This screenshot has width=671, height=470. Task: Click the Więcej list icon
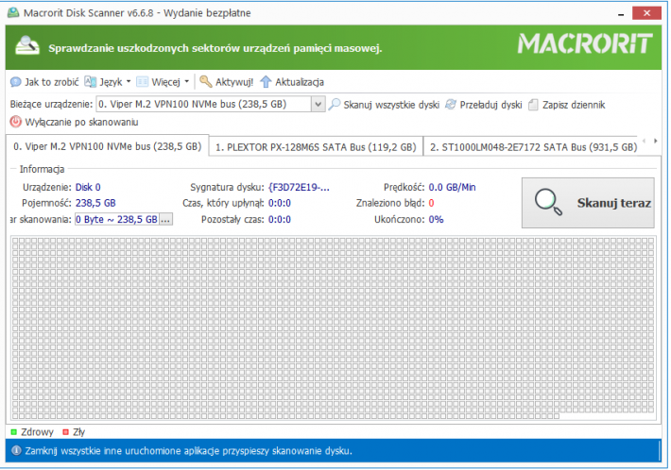[x=142, y=81]
